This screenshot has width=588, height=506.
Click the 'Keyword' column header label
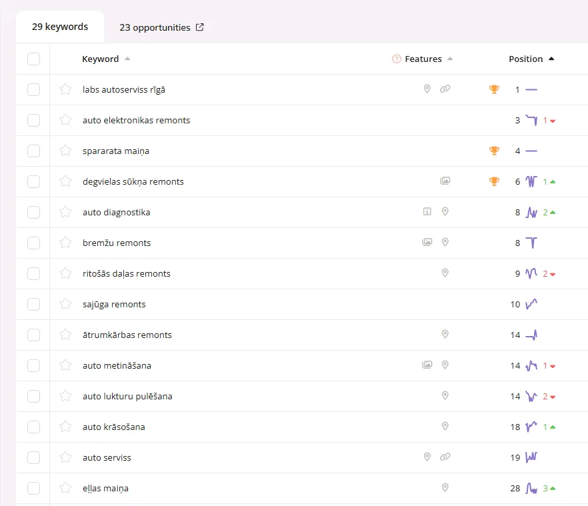[100, 59]
